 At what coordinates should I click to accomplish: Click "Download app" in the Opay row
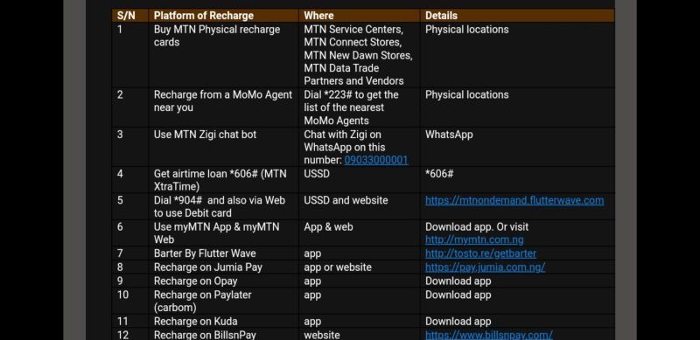[x=458, y=281]
